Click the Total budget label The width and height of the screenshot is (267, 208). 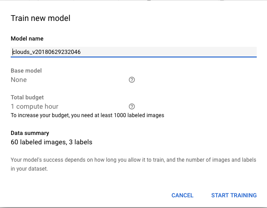[27, 98]
